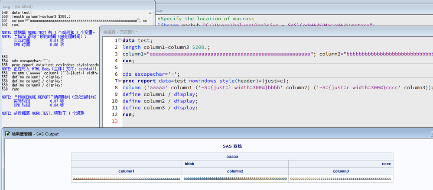Place cursor on empty editor line 13
Viewport: 433px width, 190px height.
(173, 121)
